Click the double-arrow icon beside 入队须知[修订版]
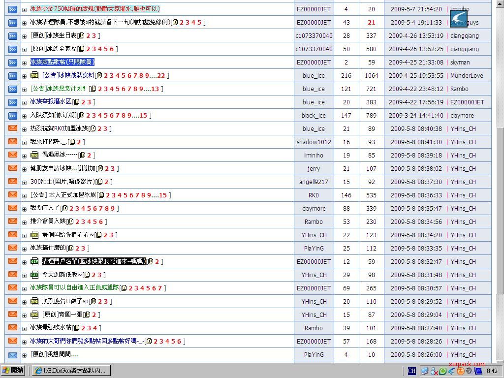This screenshot has height=378, width=504. point(12,115)
